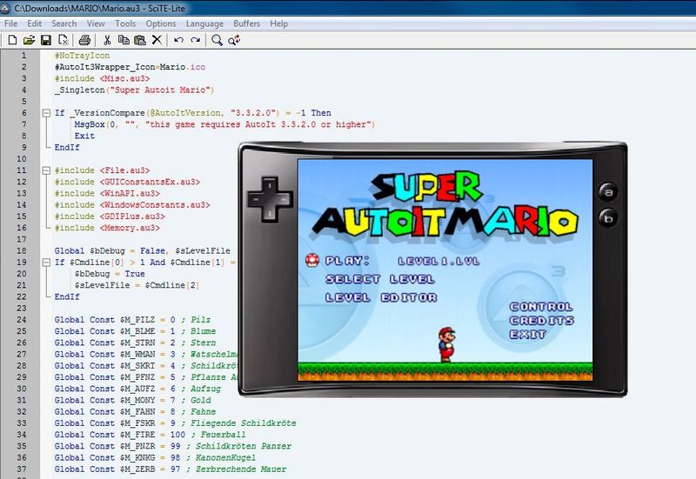Open the Options menu
The width and height of the screenshot is (696, 479).
161,23
